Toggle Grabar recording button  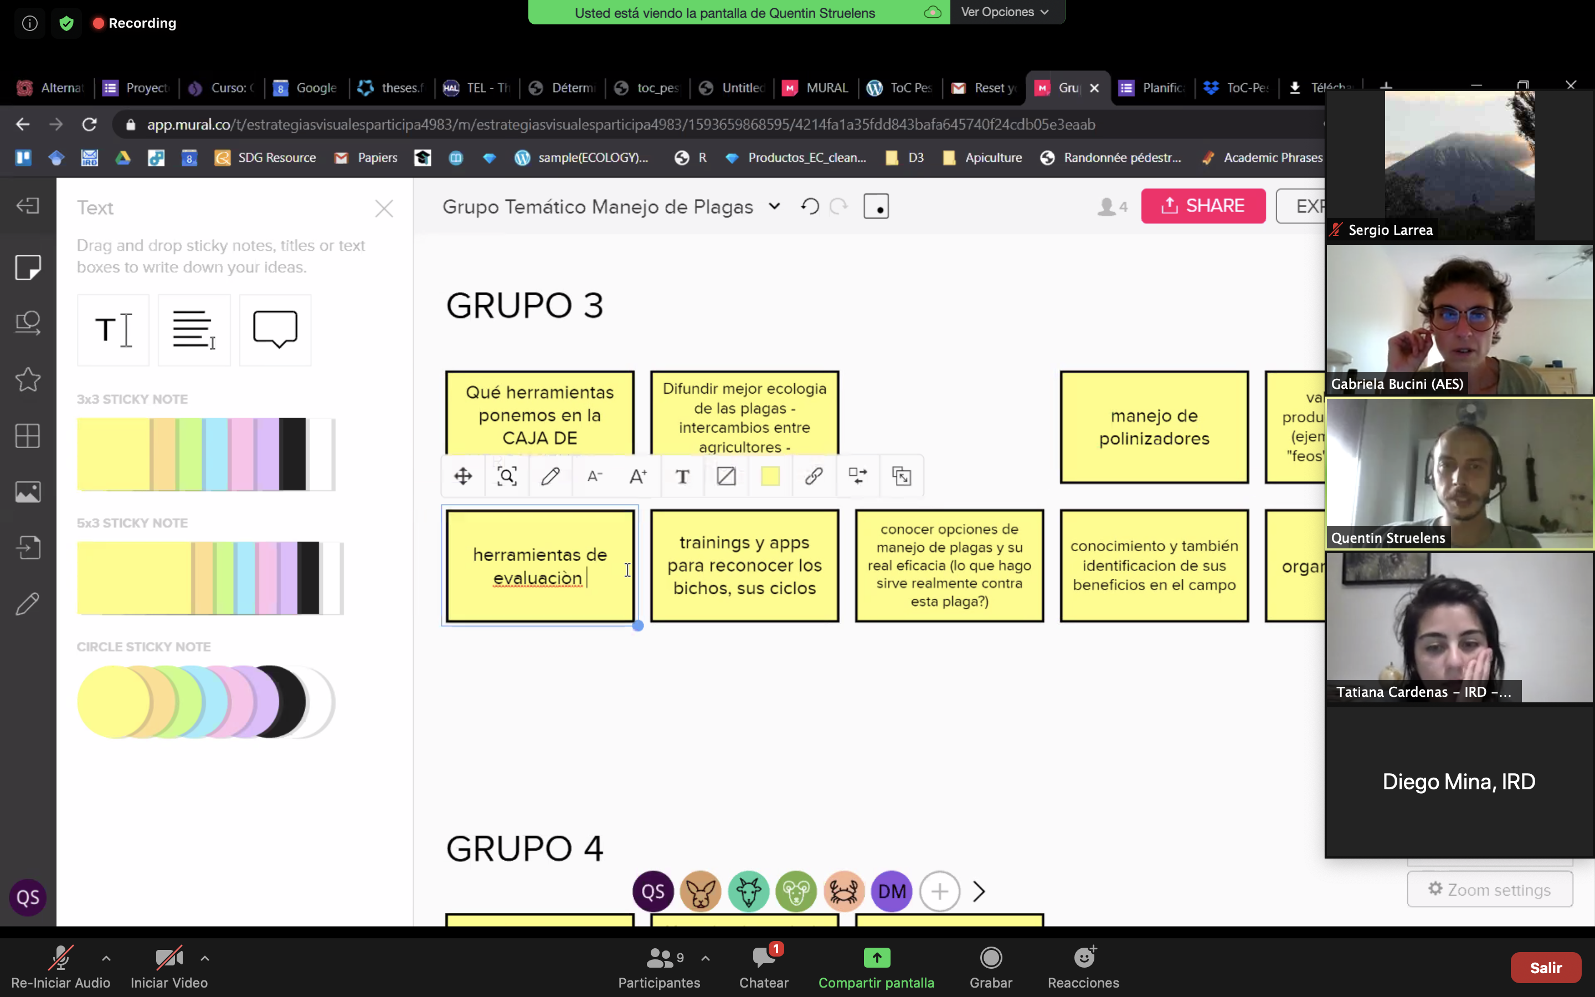coord(991,967)
